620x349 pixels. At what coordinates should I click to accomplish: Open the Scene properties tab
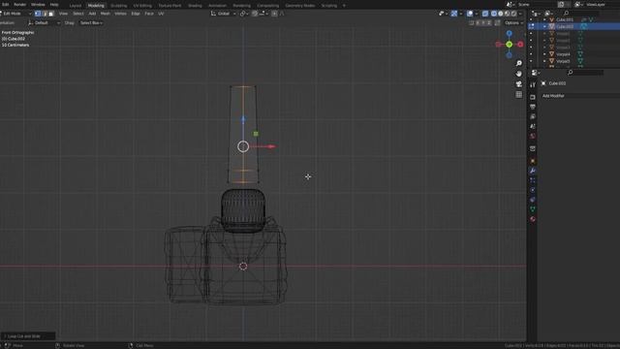pyautogui.click(x=533, y=126)
